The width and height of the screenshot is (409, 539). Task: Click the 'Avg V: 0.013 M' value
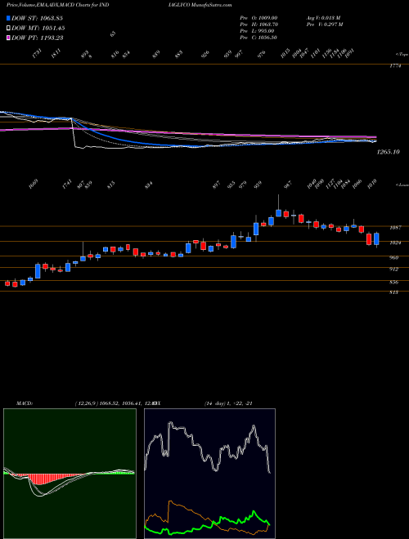tap(323, 18)
